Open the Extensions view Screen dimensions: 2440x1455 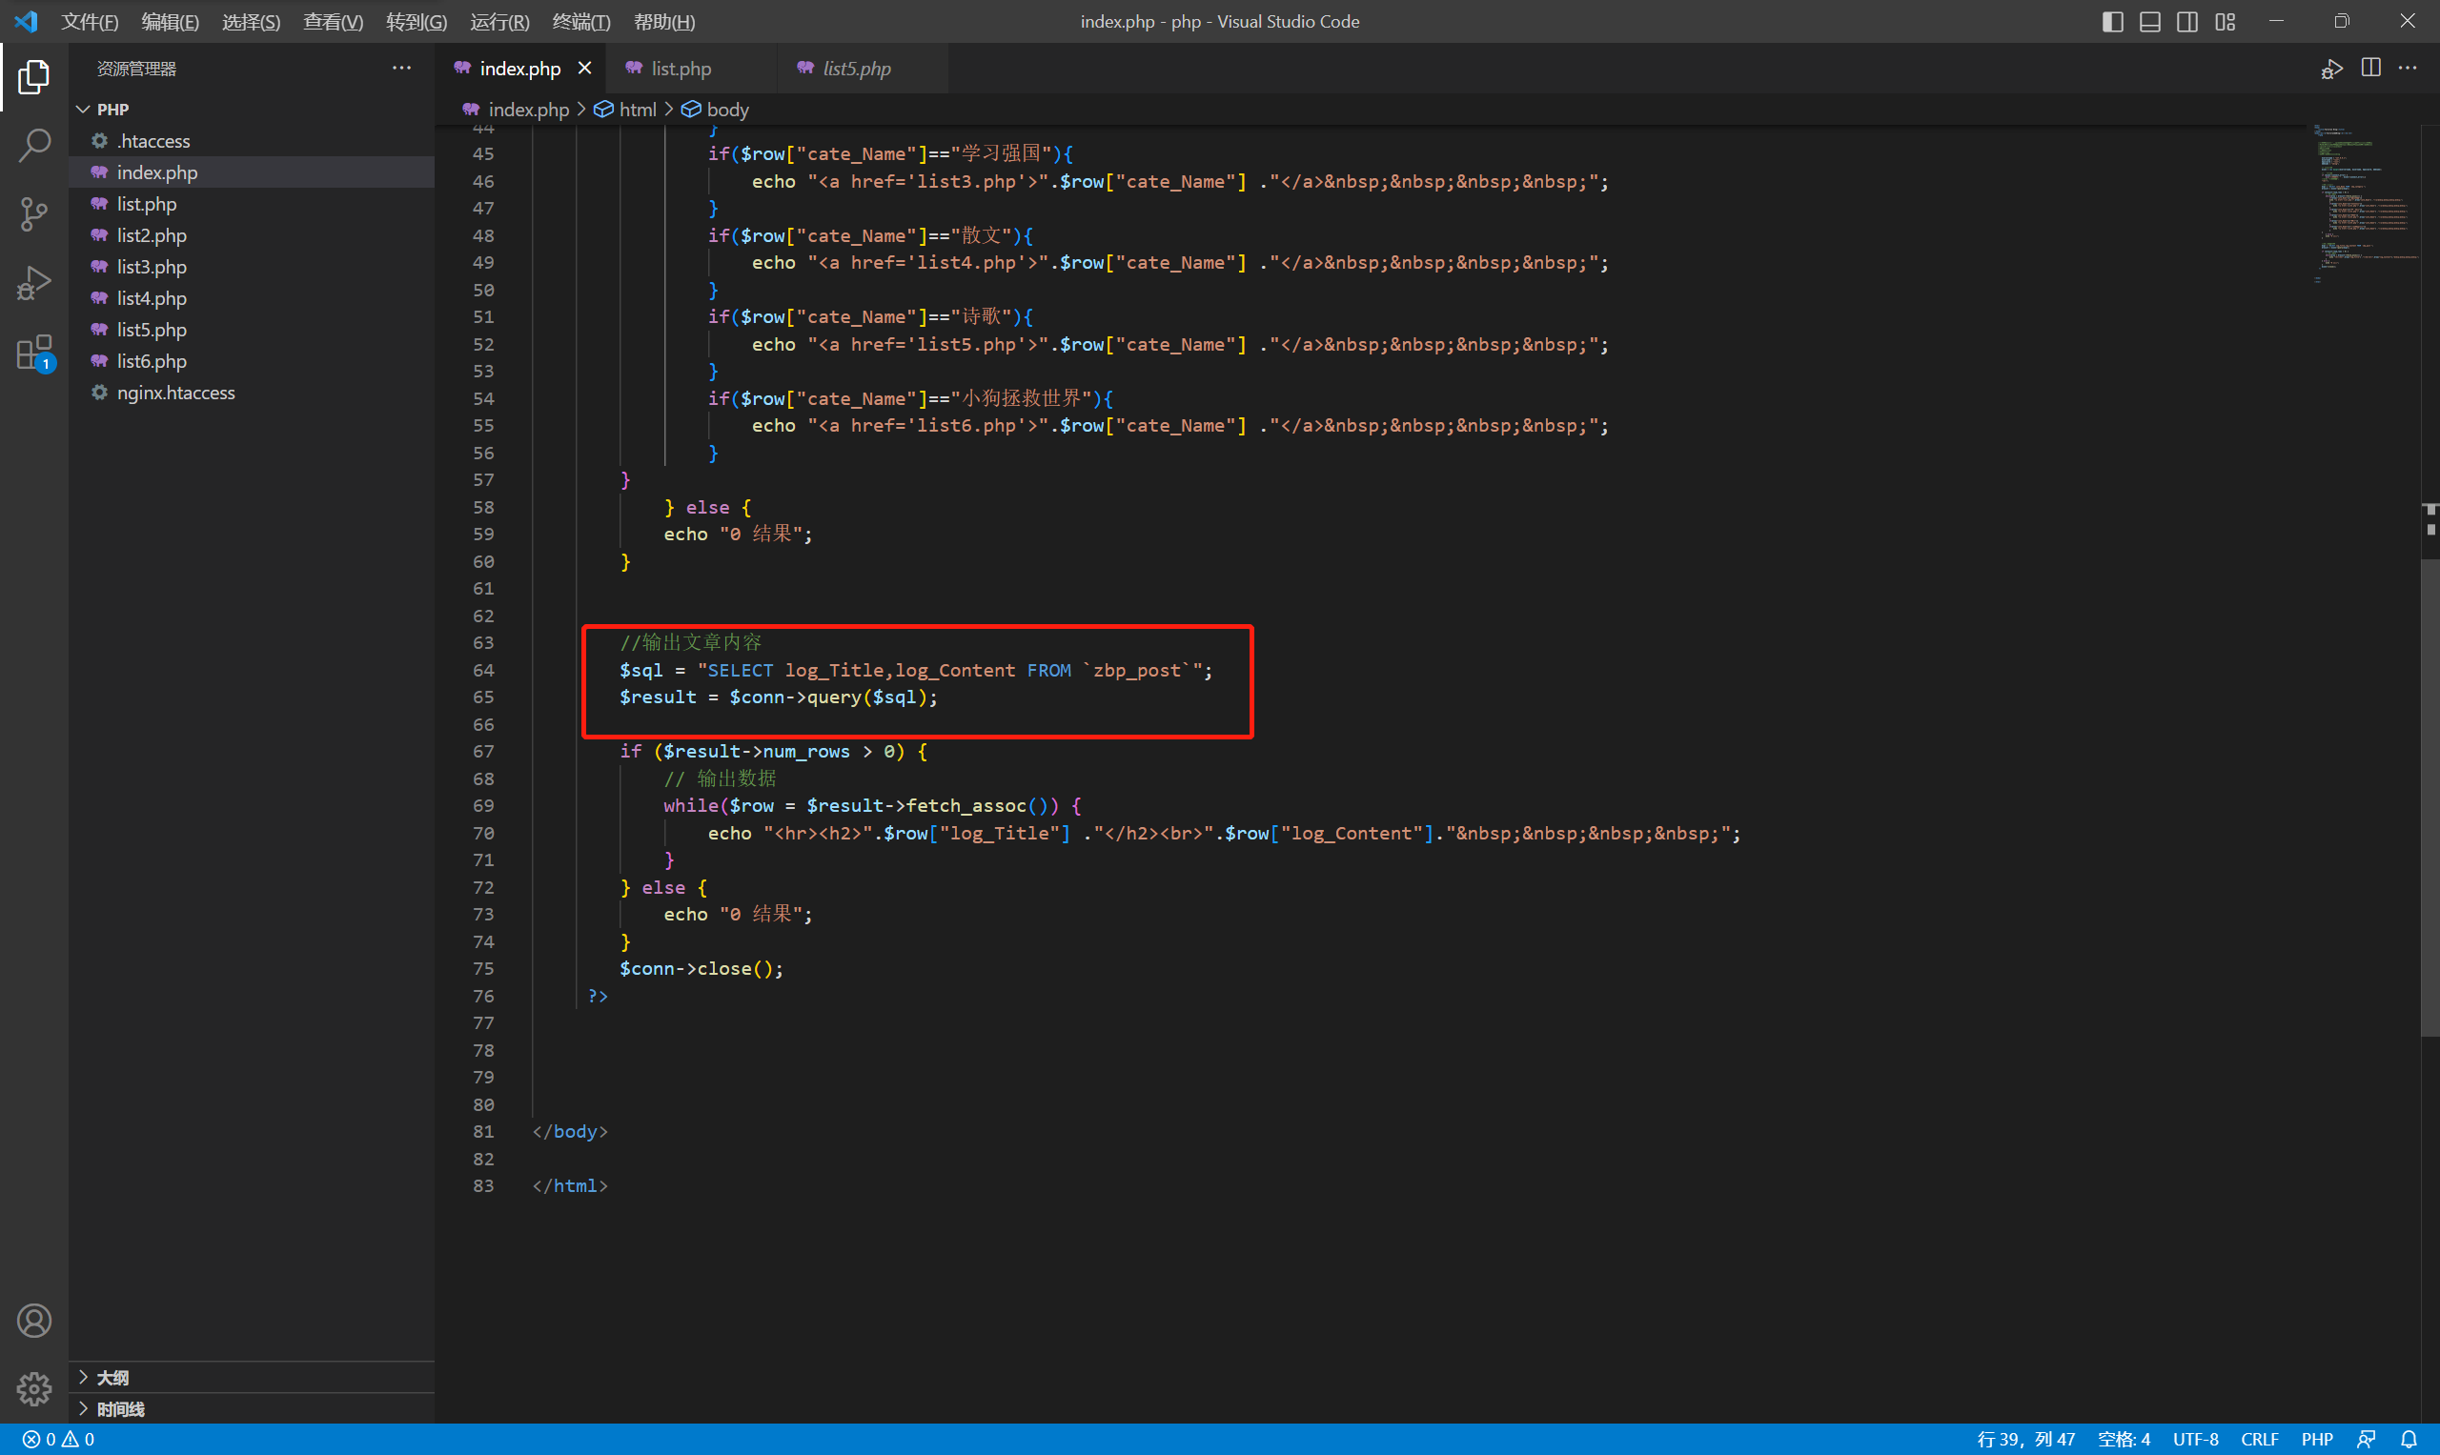[x=34, y=353]
